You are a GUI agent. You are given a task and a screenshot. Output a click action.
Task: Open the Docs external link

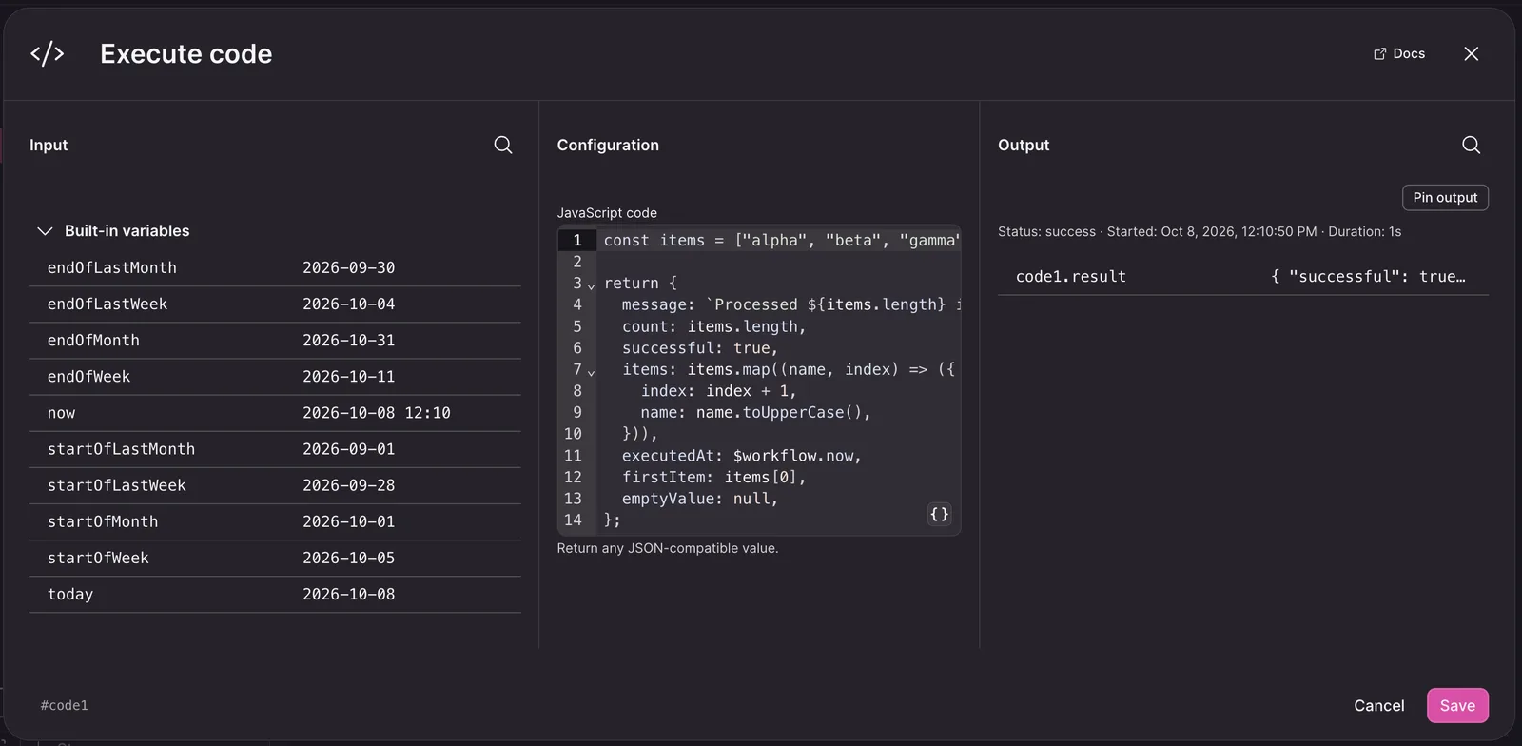coord(1399,54)
